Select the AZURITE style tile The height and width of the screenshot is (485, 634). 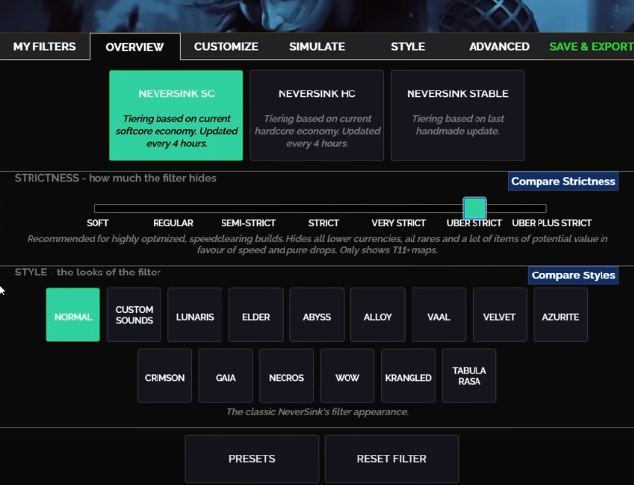click(560, 315)
